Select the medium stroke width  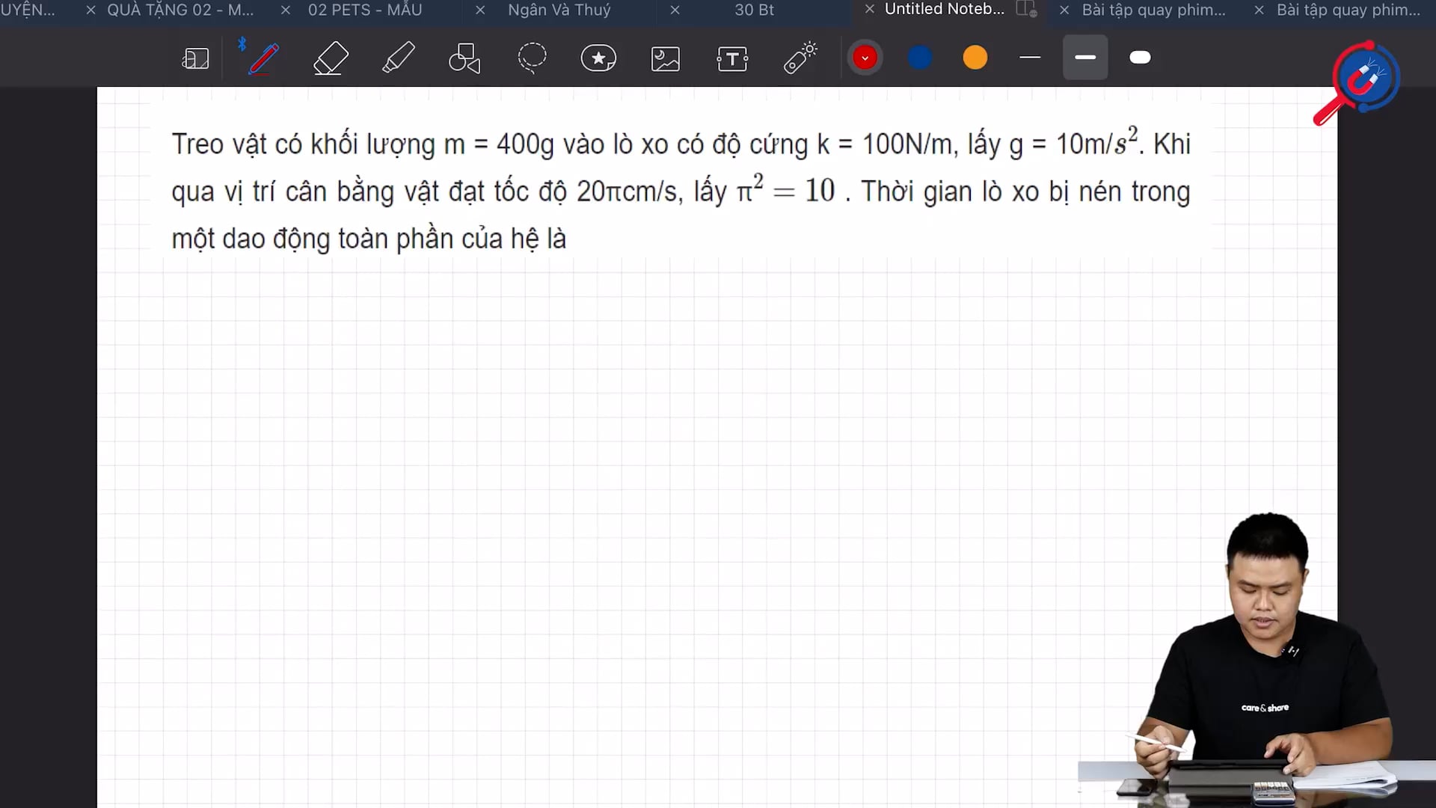1085,58
